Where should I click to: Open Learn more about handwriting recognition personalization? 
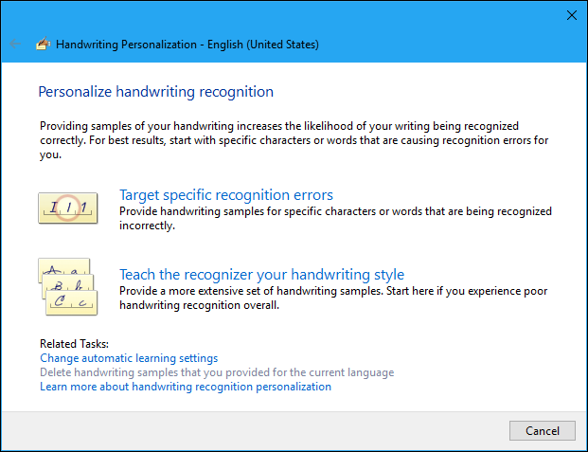tap(186, 387)
